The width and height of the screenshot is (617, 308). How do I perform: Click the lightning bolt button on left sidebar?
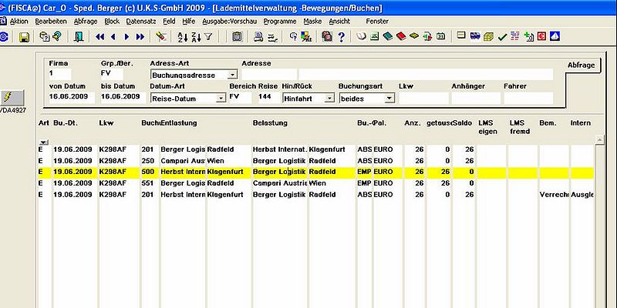(12, 98)
